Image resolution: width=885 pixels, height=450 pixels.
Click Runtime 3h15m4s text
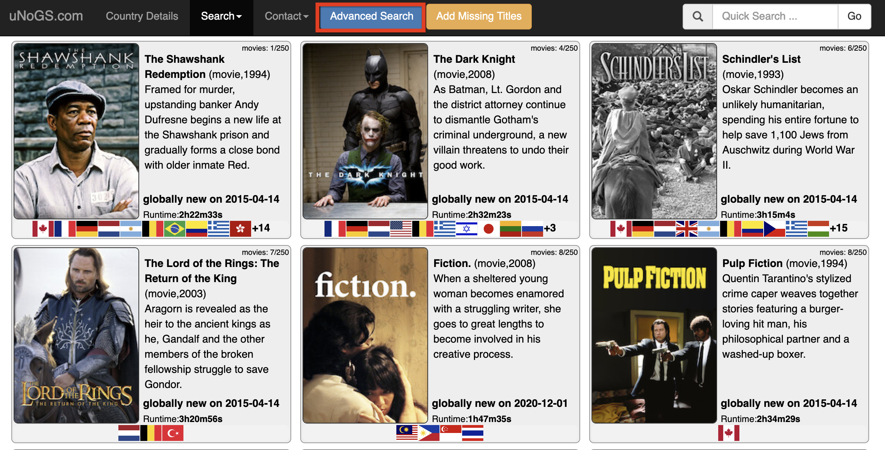[x=758, y=215]
